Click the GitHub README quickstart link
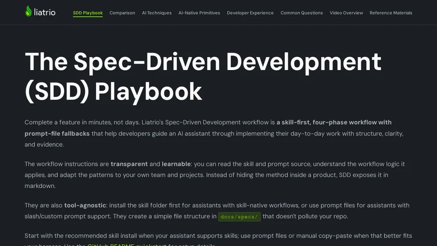This screenshot has height=246, width=437. 127,245
